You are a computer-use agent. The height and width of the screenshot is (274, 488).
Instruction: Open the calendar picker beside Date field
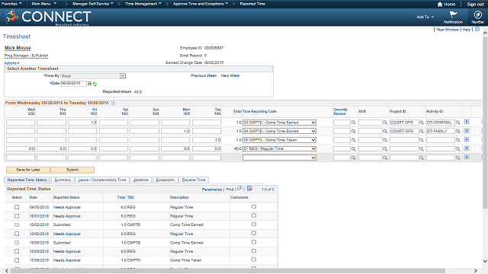90,84
